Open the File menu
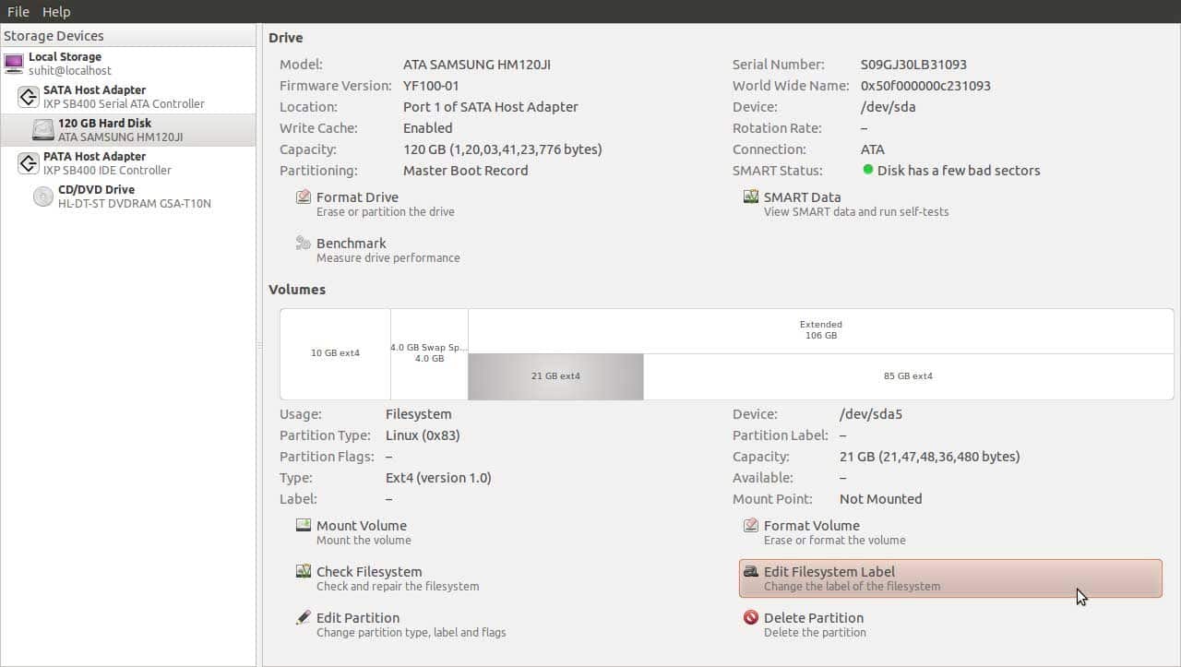The width and height of the screenshot is (1181, 667). click(18, 12)
